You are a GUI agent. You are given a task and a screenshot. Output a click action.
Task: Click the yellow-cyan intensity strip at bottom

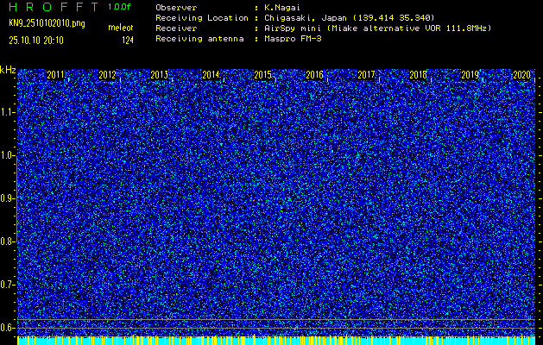point(276,341)
